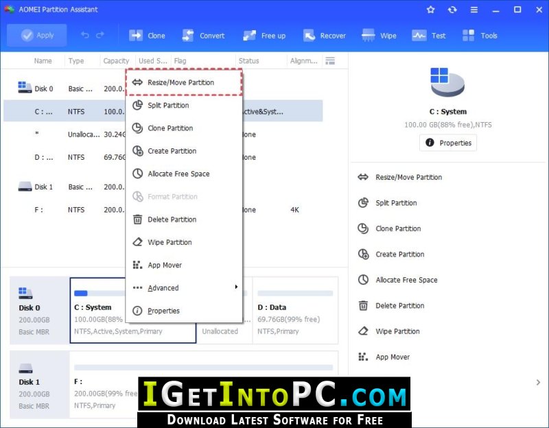Expand the side panel chevron on right

click(x=538, y=382)
